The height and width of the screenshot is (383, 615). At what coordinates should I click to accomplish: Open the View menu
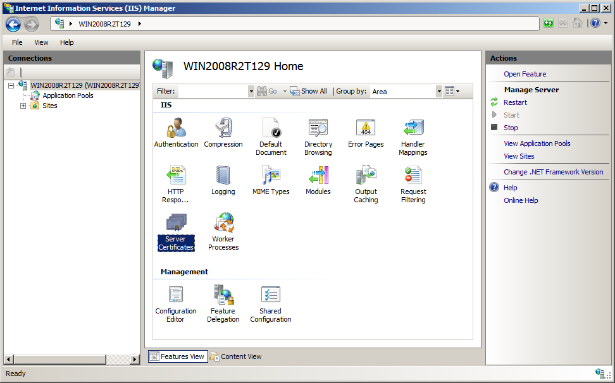click(x=40, y=42)
